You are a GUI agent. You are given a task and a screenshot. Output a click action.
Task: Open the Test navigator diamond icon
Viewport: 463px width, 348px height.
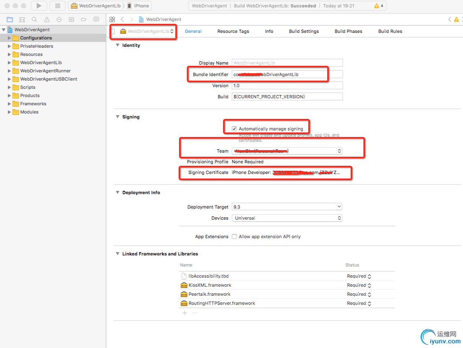59,19
